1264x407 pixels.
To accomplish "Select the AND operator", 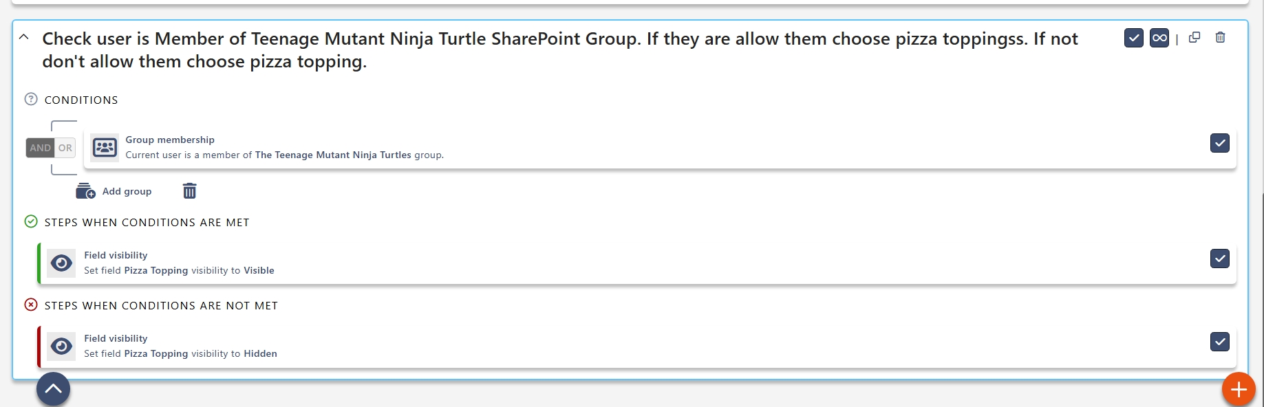I will (x=40, y=148).
